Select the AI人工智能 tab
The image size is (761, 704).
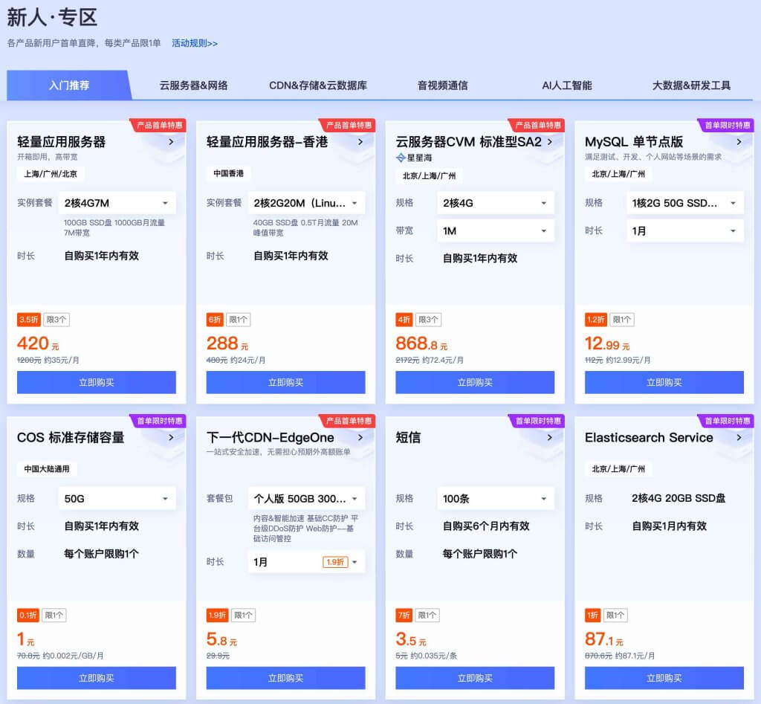coord(567,85)
